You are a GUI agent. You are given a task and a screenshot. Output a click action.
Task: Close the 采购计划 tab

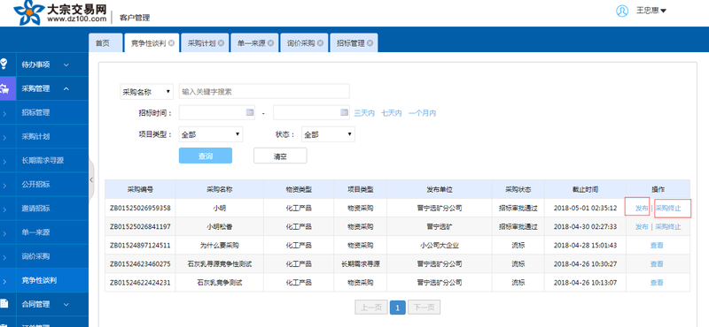coord(221,43)
